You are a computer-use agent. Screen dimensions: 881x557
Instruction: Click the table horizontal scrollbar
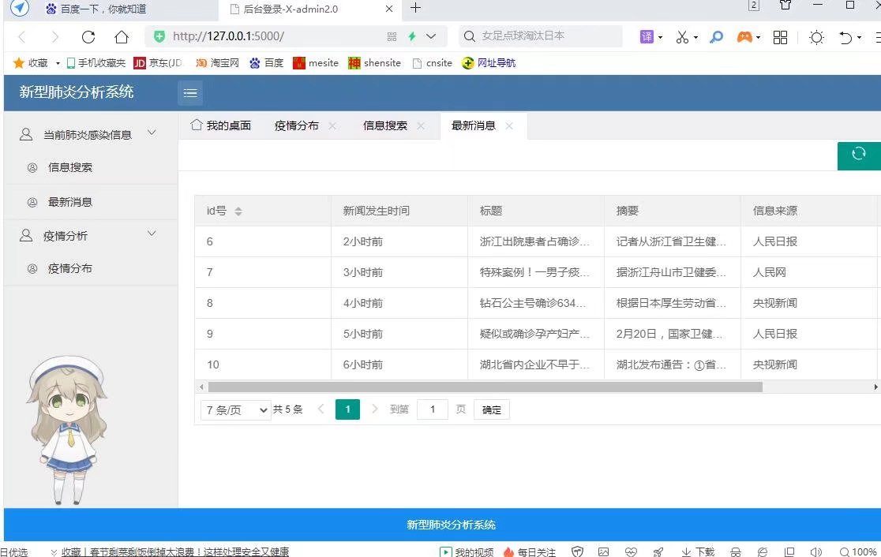pyautogui.click(x=485, y=387)
